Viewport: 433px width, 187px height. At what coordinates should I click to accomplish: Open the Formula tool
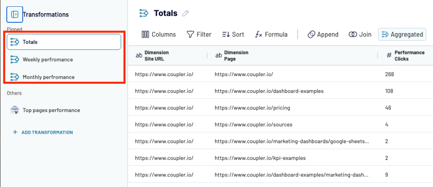271,35
